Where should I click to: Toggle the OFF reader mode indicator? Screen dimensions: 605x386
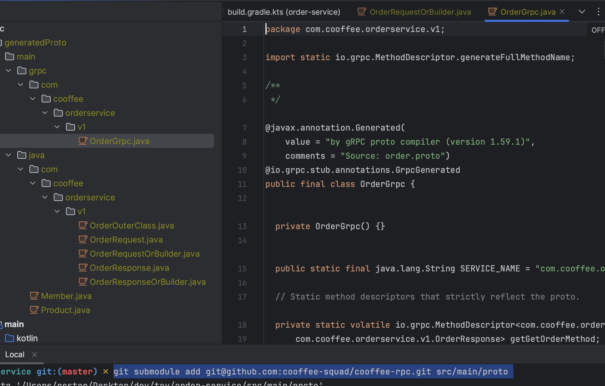tap(598, 30)
